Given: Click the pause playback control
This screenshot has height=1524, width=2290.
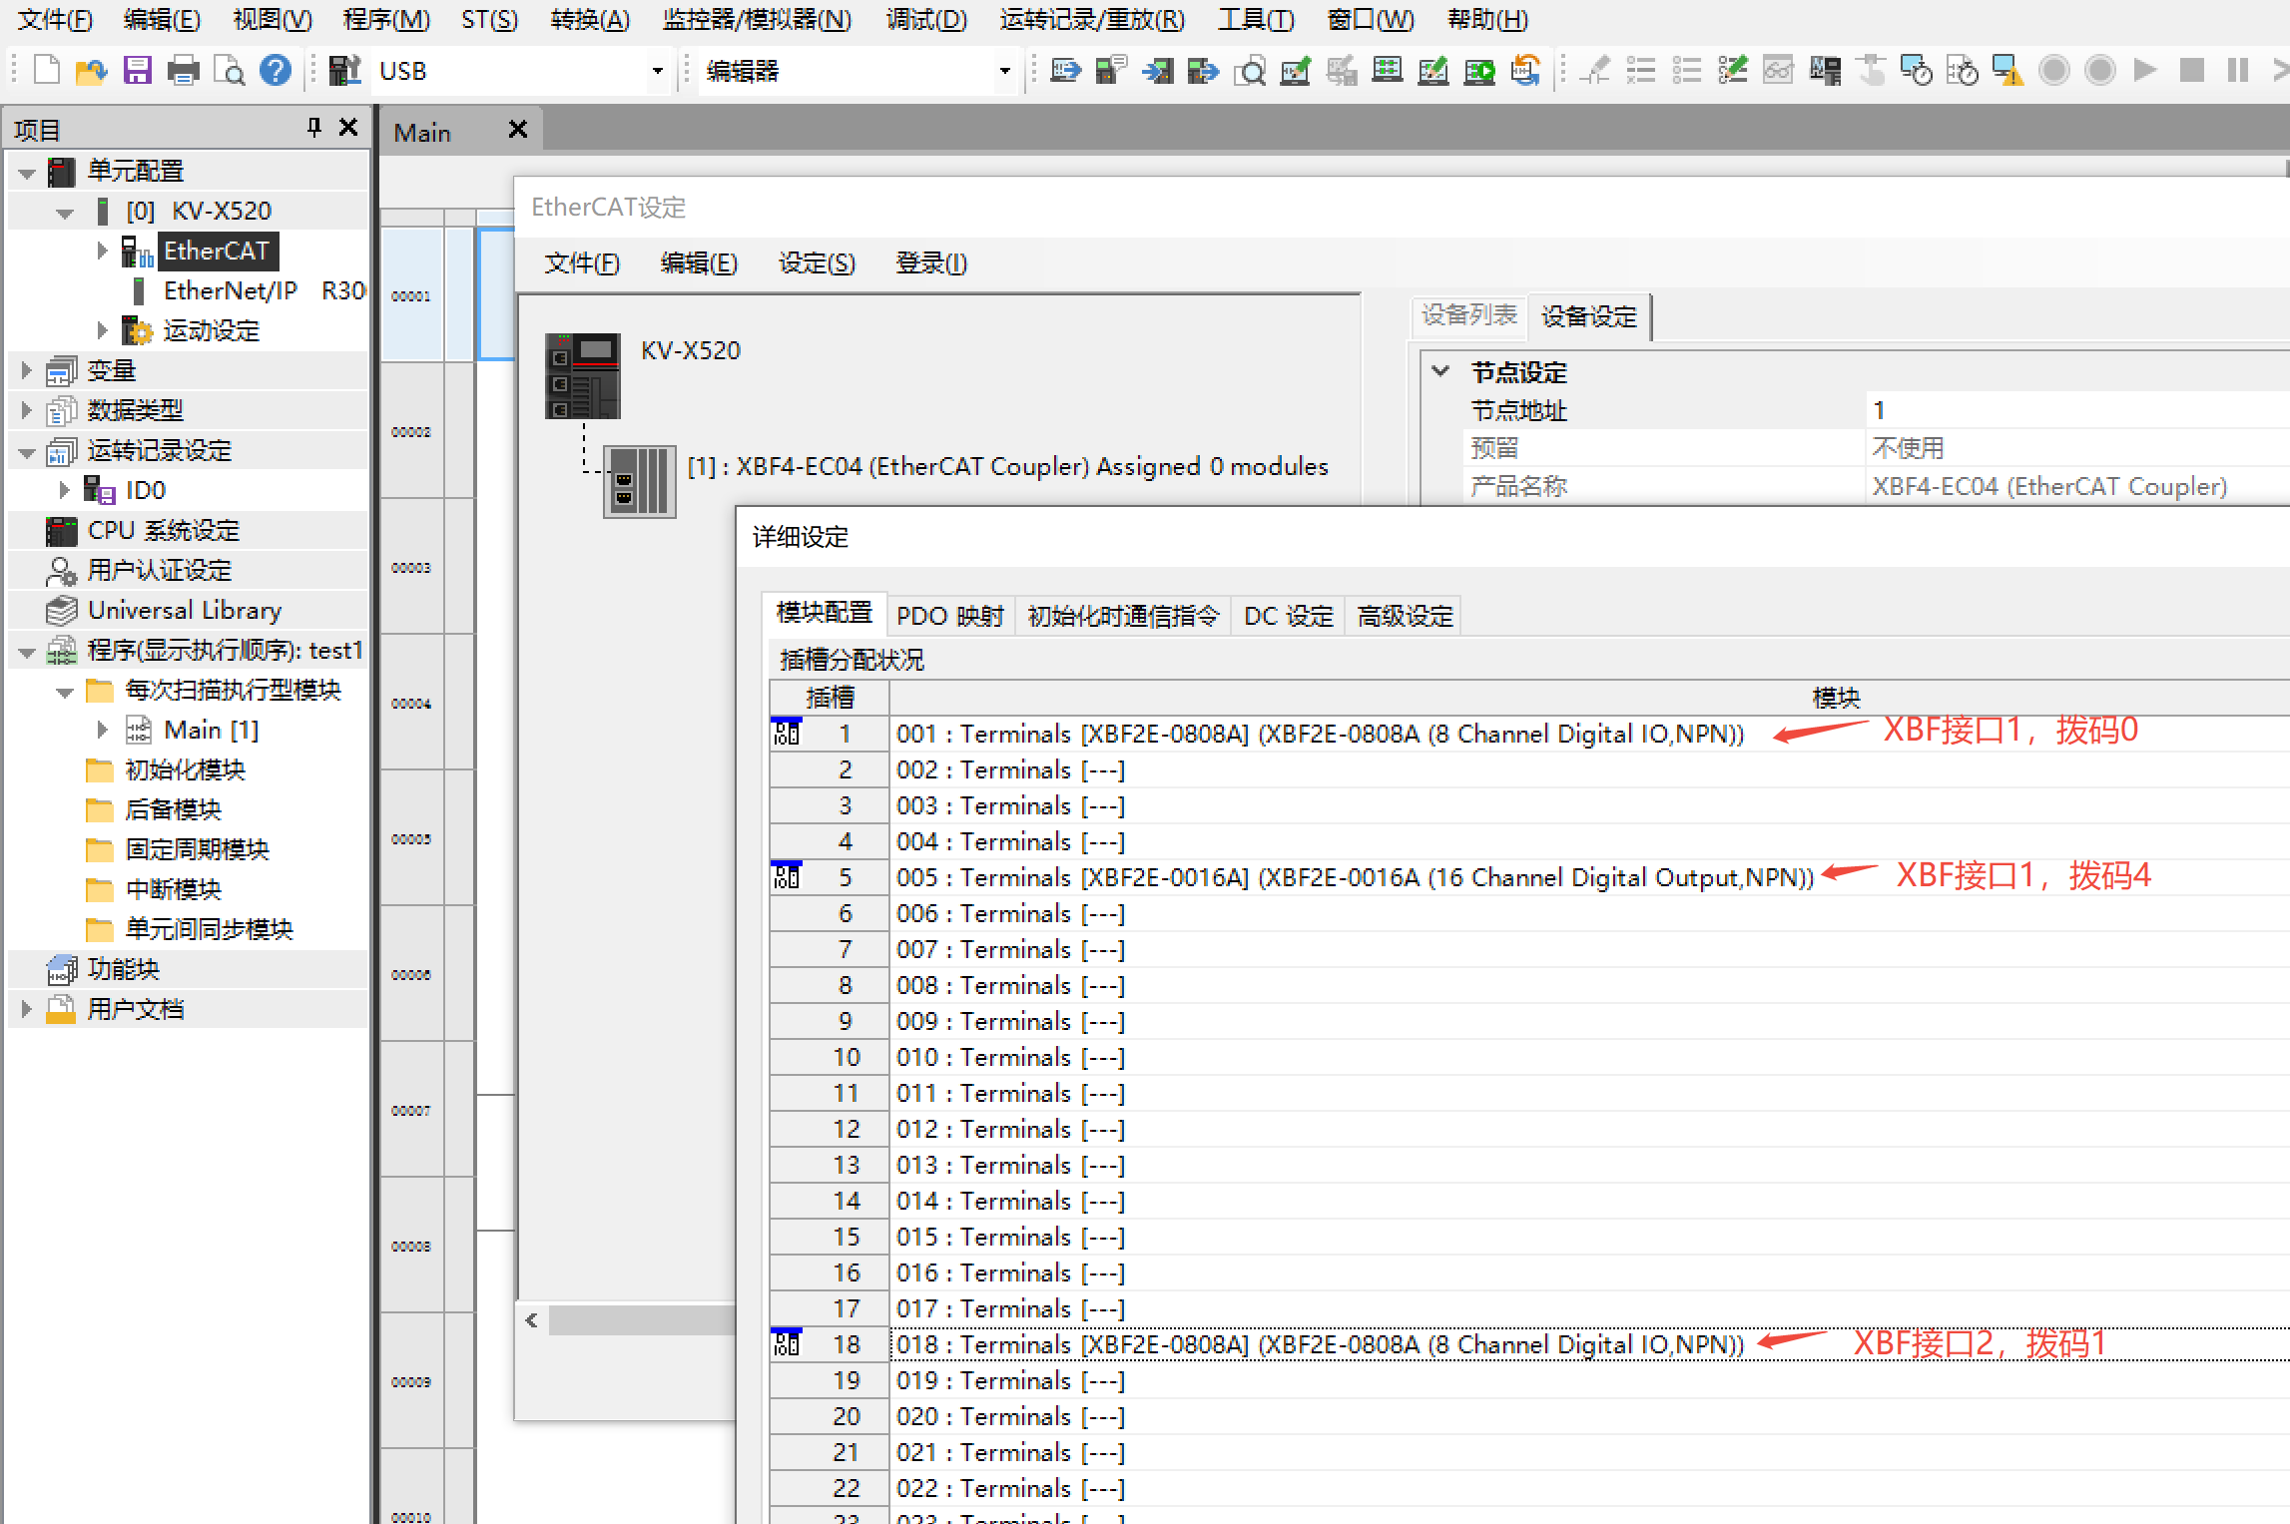Looking at the screenshot, I should (2237, 71).
